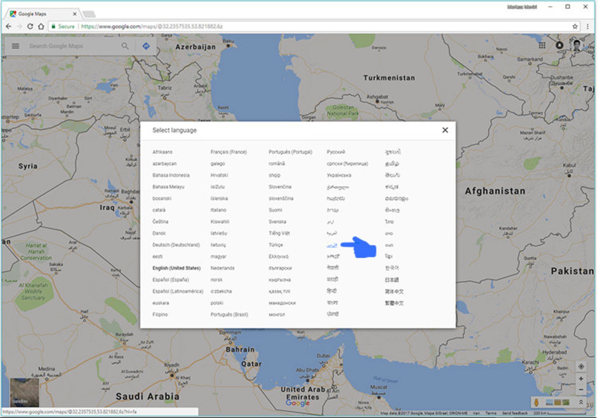This screenshot has height=418, width=598.
Task: Reload the page
Action: pyautogui.click(x=30, y=26)
